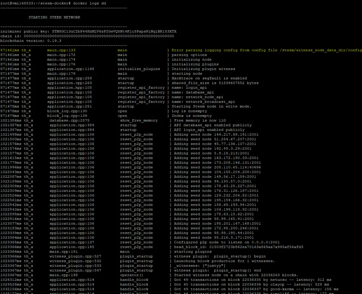Select seed node 176.31.126.187:2001 line
Image resolution: width=362 pixels, height=294 pixels.
click(216, 191)
